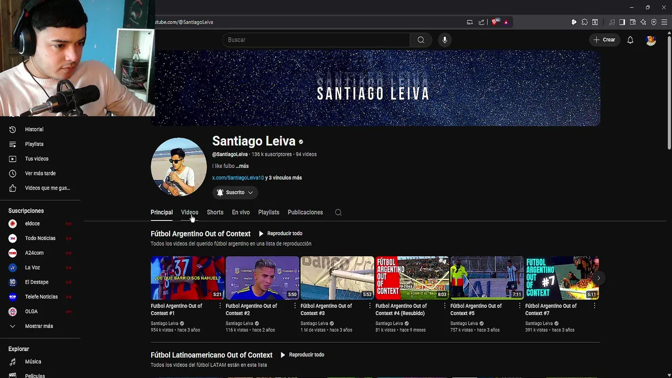Switch to the Principal tab
Viewport: 672px width, 378px height.
pyautogui.click(x=162, y=213)
